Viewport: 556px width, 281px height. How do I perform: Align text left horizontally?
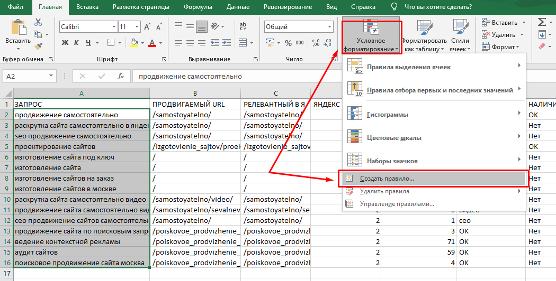pos(178,43)
